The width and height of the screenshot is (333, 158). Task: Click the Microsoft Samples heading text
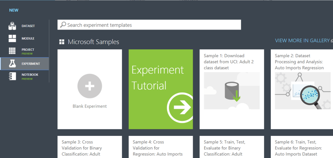pos(93,42)
